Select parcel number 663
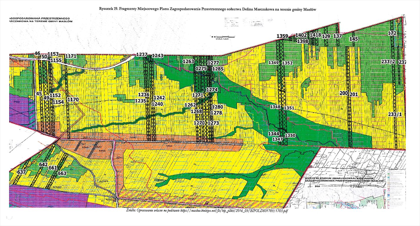This screenshot has height=226, width=420. (x=62, y=173)
